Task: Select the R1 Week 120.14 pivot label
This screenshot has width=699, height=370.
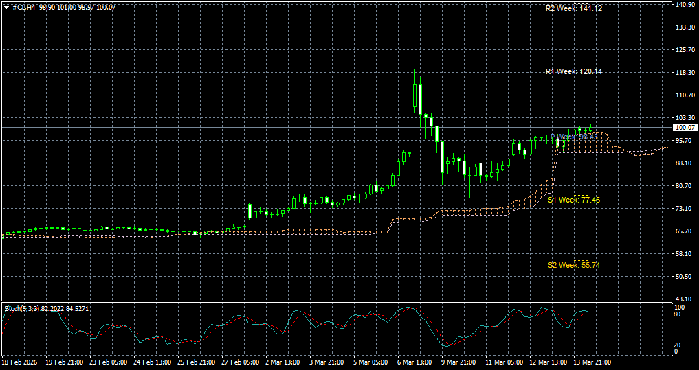Action: point(574,71)
